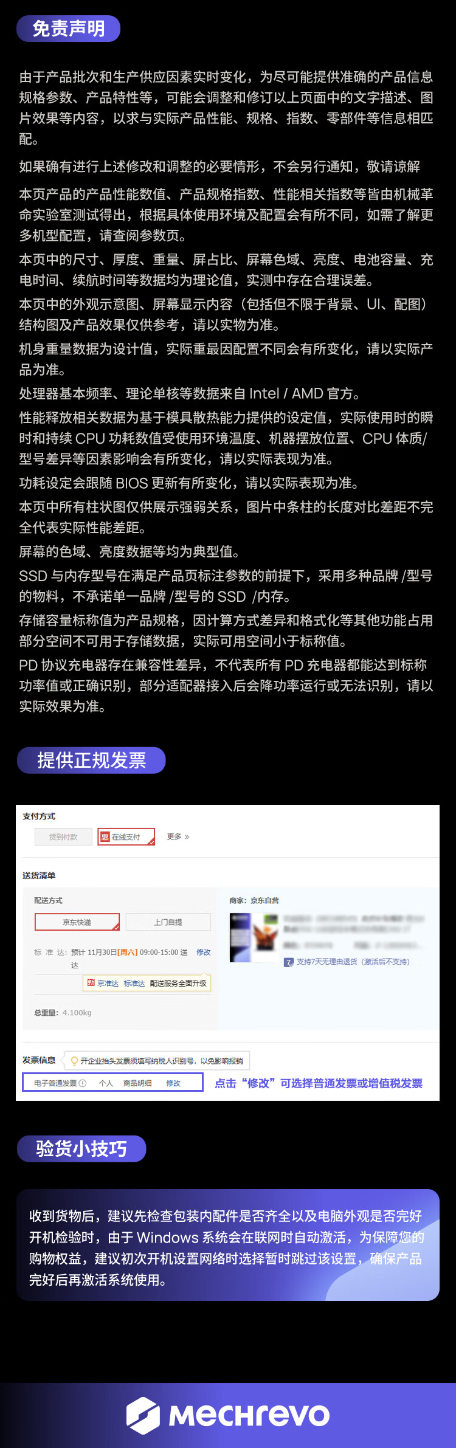Click the MECHREVO hexagon logo icon

143,1415
